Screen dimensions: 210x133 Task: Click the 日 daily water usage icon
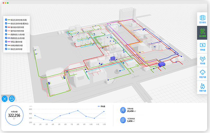[x=123, y=120]
